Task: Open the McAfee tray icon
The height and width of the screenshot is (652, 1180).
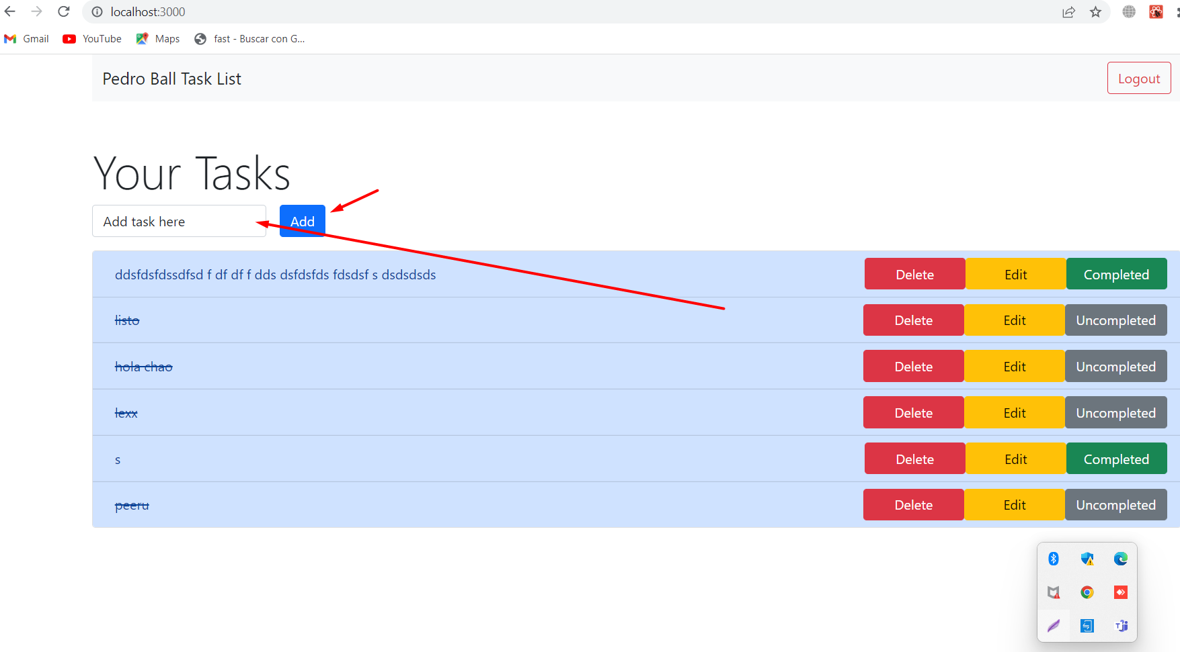Action: point(1054,592)
